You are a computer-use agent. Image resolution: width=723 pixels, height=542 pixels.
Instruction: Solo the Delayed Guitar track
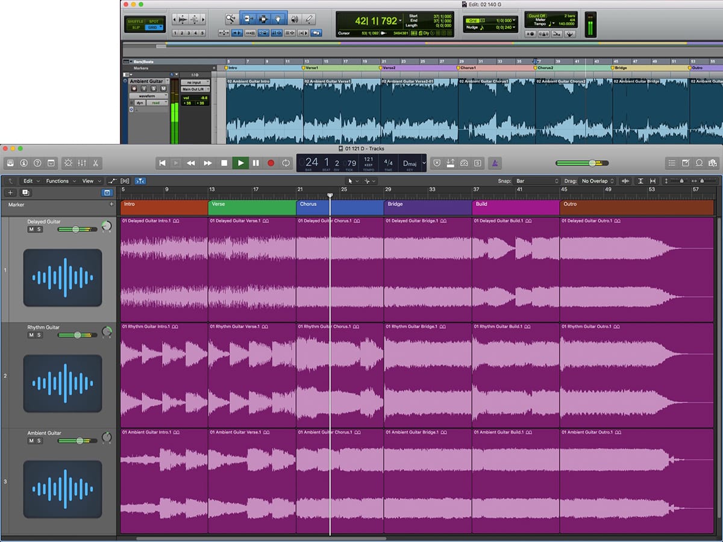point(39,229)
